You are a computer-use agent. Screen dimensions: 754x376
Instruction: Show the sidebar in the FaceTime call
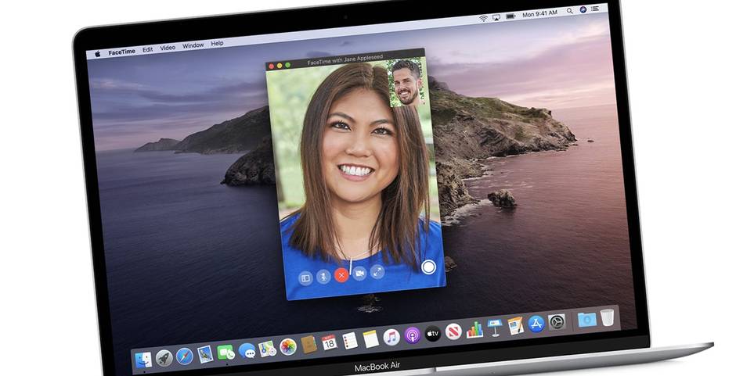pos(305,278)
